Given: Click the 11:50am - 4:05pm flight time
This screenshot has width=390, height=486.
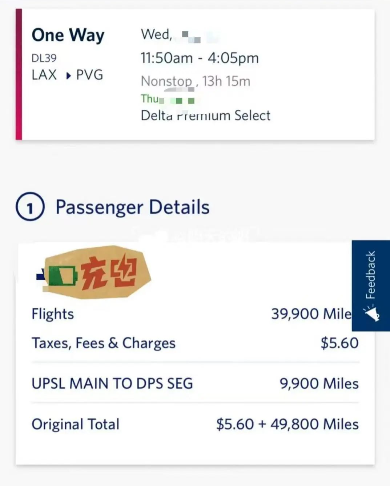Looking at the screenshot, I should pyautogui.click(x=200, y=58).
